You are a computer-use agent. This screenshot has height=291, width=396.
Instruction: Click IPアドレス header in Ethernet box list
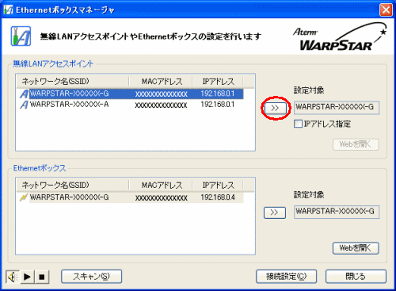point(218,186)
